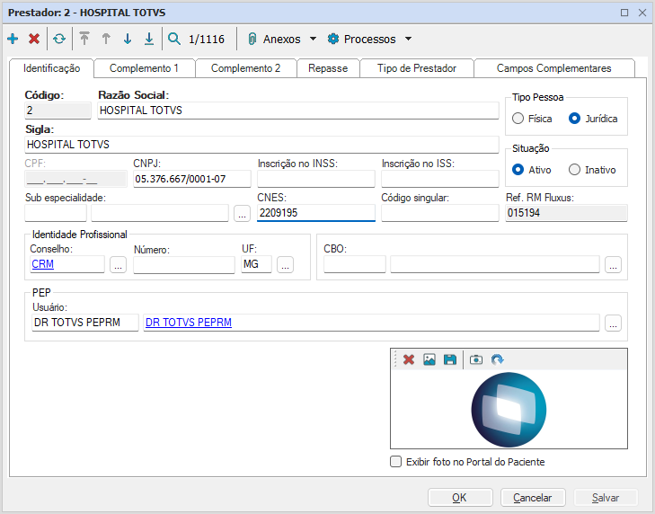The image size is (655, 514).
Task: Enable Exibir foto no Portal do Paciente
Action: (395, 462)
